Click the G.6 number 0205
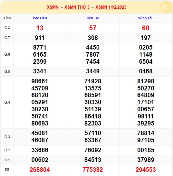The width and height of the screenshot is (173, 176). click(x=146, y=47)
